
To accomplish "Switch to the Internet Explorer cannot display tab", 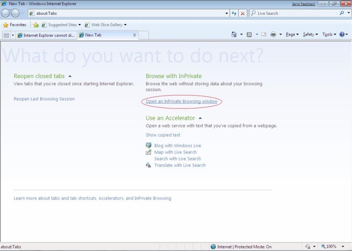I will coord(46,35).
